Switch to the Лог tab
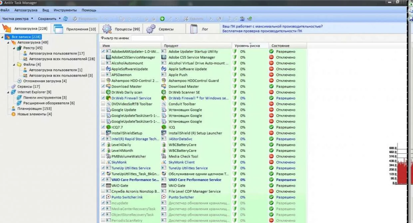The height and width of the screenshot is (223, 413). (204, 29)
